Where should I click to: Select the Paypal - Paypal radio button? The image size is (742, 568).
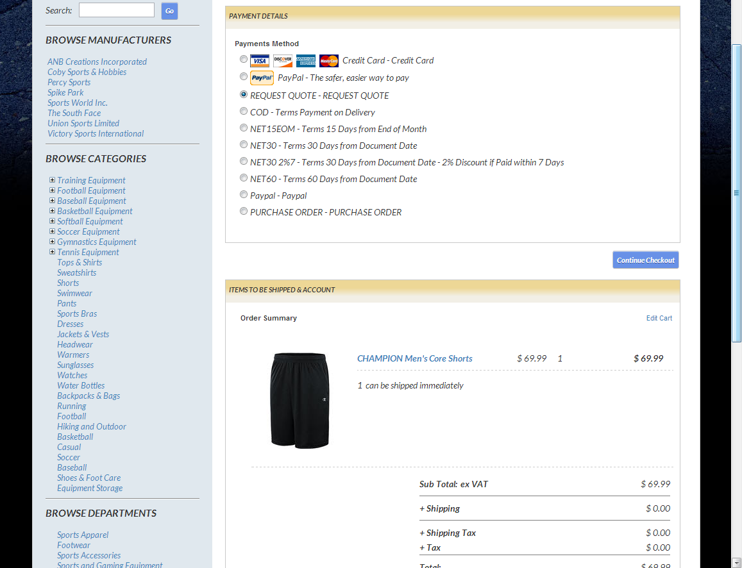click(x=243, y=194)
